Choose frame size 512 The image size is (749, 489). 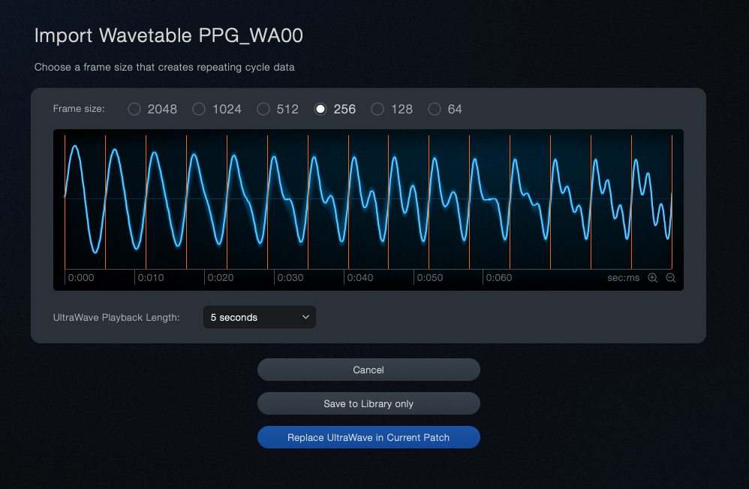coord(263,109)
